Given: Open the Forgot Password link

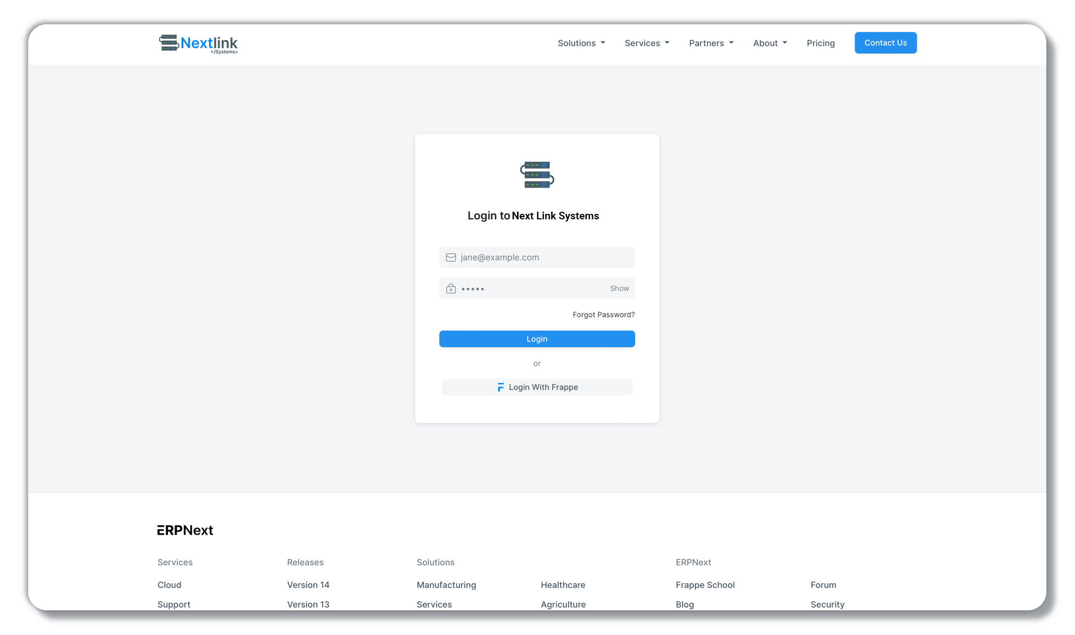Looking at the screenshot, I should pyautogui.click(x=603, y=315).
